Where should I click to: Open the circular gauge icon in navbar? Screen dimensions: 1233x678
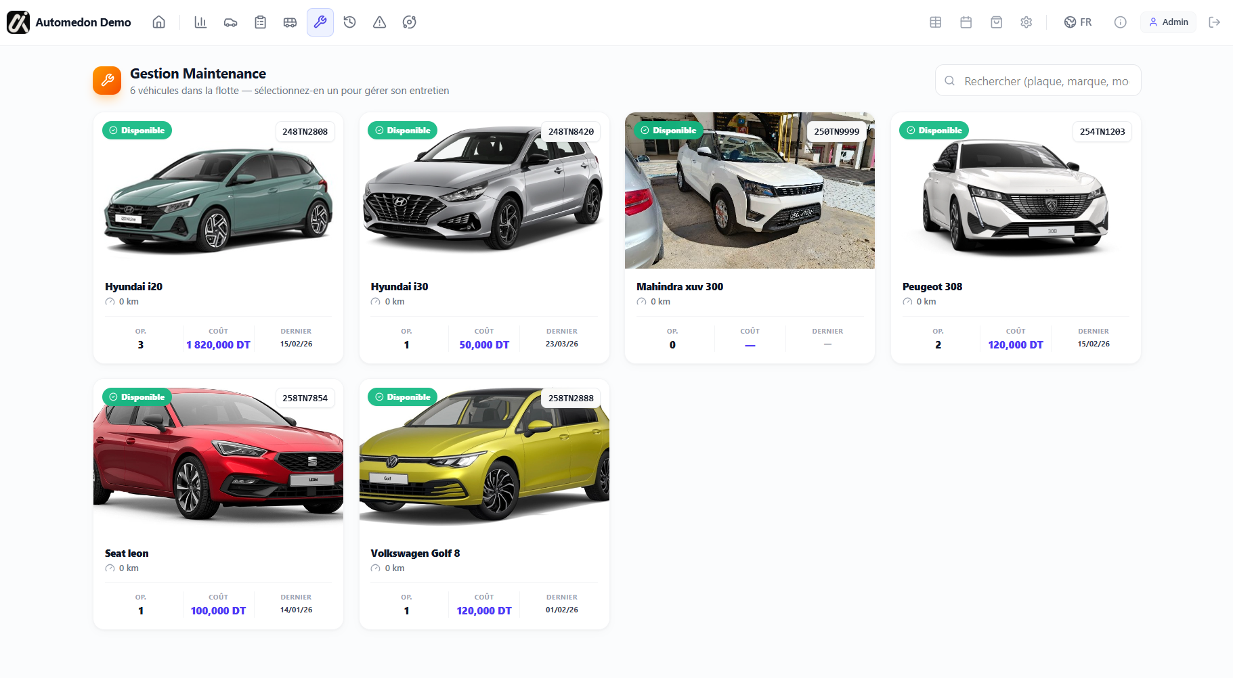409,22
